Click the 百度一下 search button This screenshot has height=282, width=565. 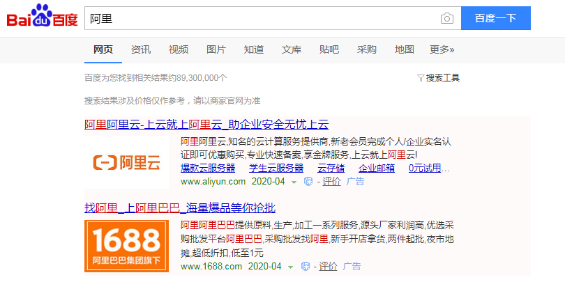tap(496, 18)
